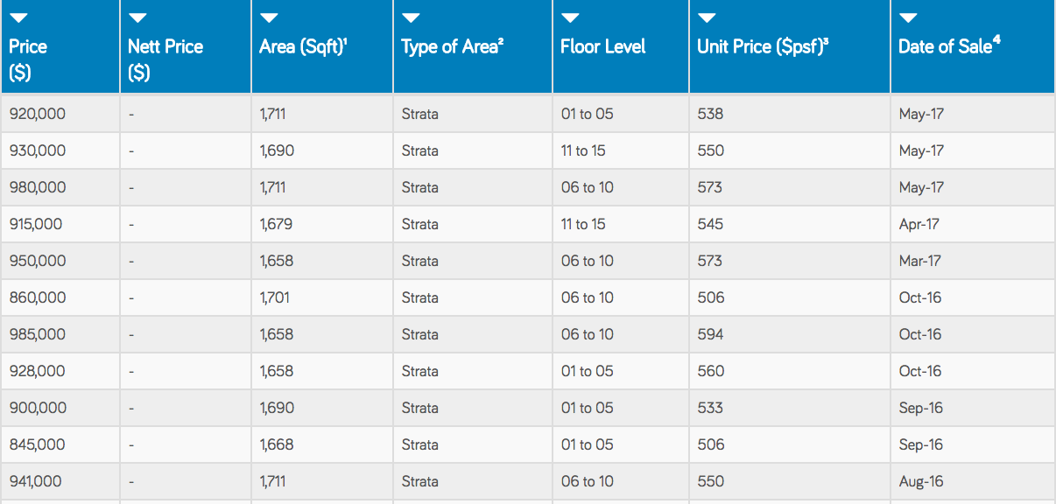The image size is (1056, 504).
Task: Click the sort arrow above Unit Price
Action: click(x=707, y=18)
